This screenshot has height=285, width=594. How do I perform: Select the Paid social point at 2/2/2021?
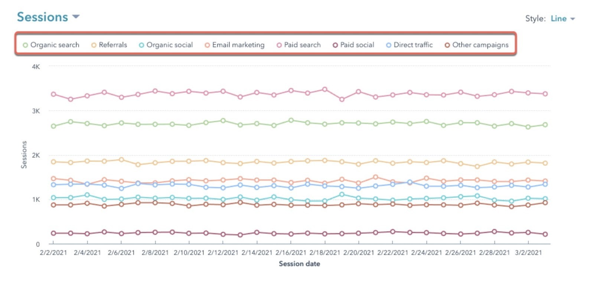(53, 233)
